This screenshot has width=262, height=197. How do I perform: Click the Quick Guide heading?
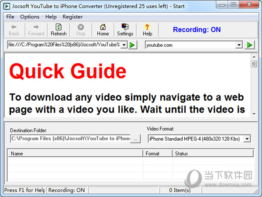(x=68, y=71)
